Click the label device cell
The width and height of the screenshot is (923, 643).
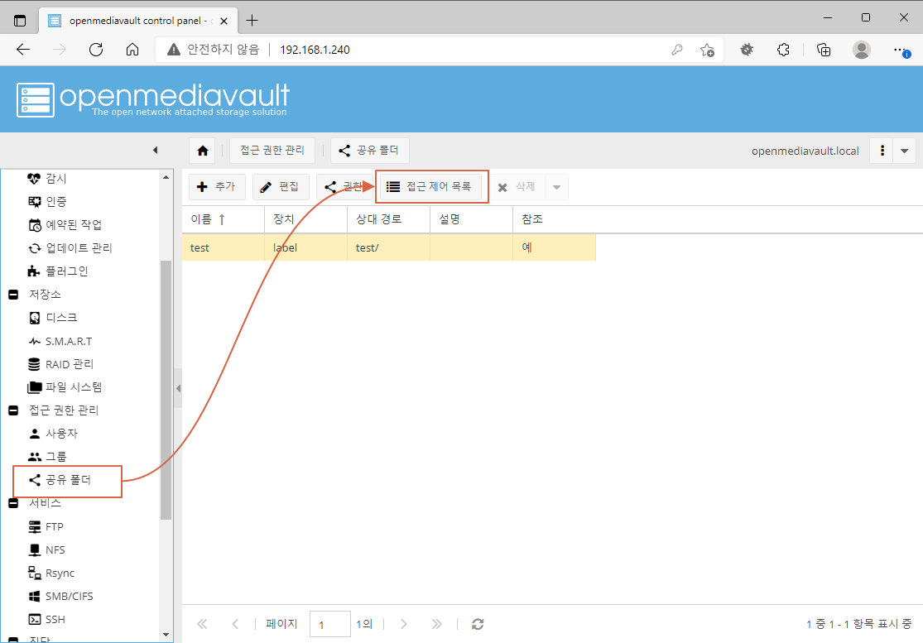(x=306, y=247)
